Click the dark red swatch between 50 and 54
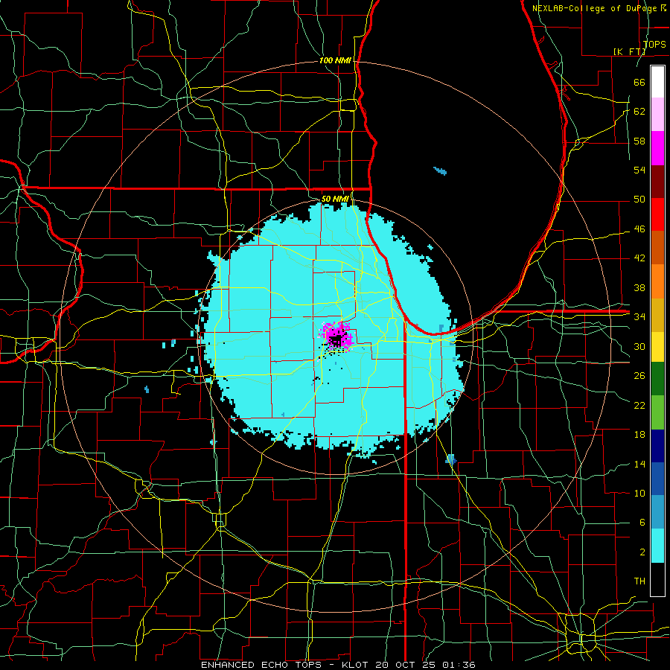Viewport: 670px width, 670px height. point(657,181)
